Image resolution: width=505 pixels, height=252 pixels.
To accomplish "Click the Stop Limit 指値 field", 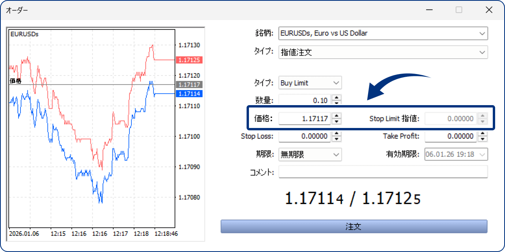I will pyautogui.click(x=451, y=119).
